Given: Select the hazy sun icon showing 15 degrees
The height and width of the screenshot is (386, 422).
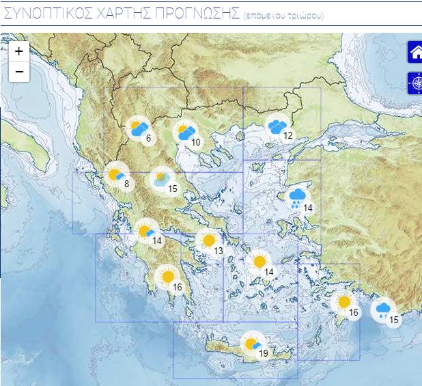Looking at the screenshot, I should 163,179.
